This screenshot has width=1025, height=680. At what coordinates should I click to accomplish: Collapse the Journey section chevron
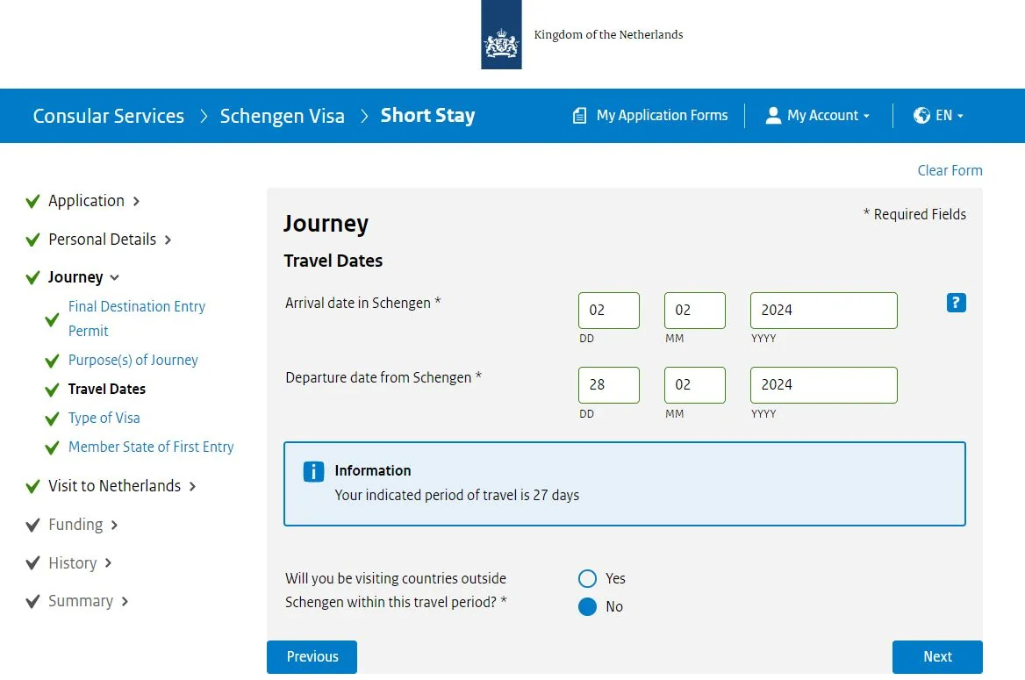point(113,277)
